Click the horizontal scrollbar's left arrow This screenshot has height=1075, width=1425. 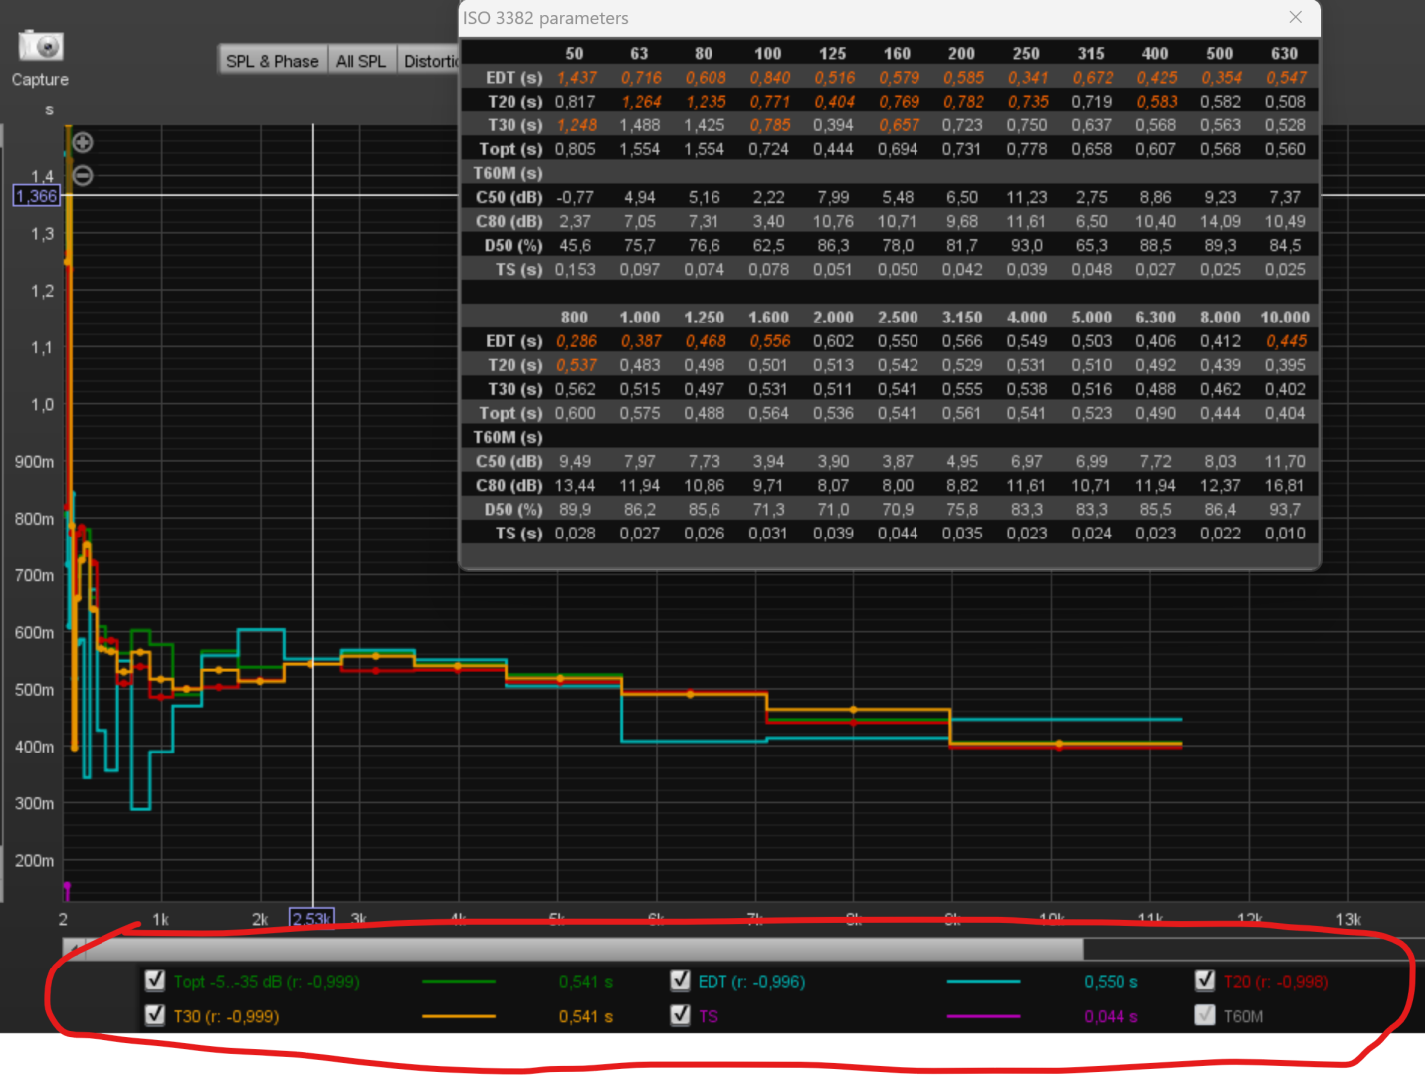(x=73, y=949)
